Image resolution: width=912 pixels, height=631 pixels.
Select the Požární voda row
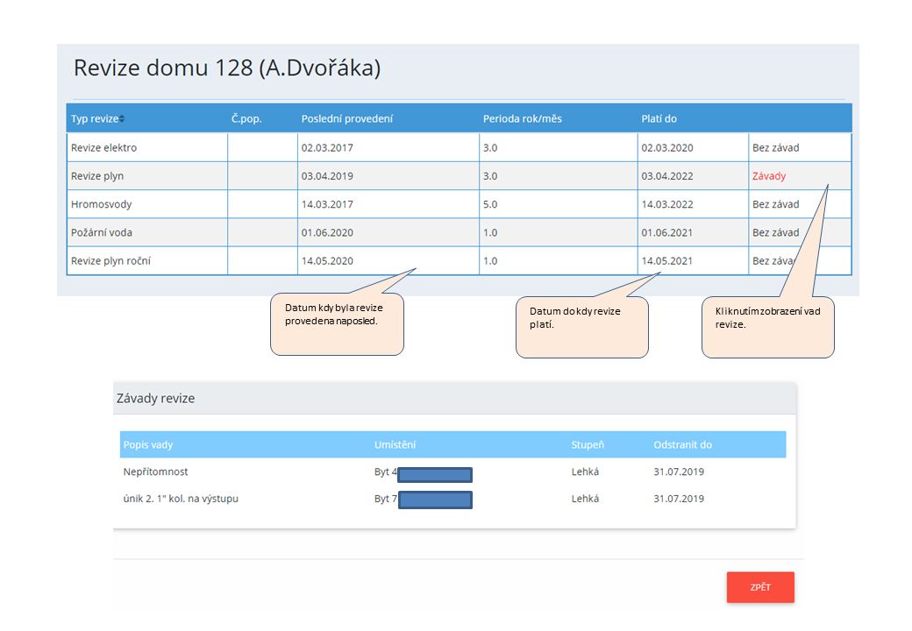[102, 232]
